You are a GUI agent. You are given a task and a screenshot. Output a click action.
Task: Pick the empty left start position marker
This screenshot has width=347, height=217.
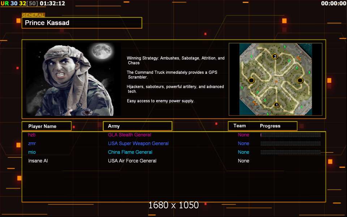(x=251, y=80)
